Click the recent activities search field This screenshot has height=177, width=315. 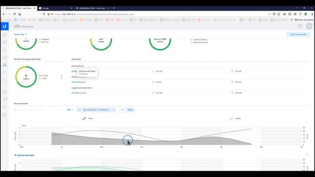coord(37,110)
